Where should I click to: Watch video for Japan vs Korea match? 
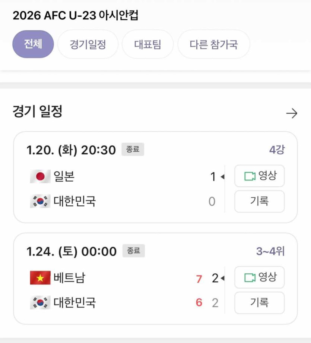259,176
